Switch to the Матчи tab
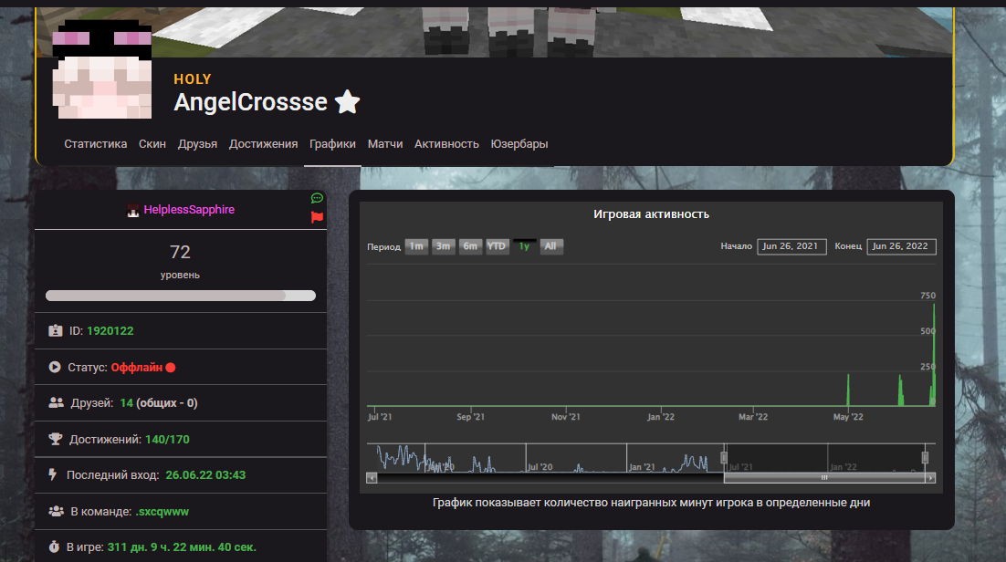 click(385, 144)
